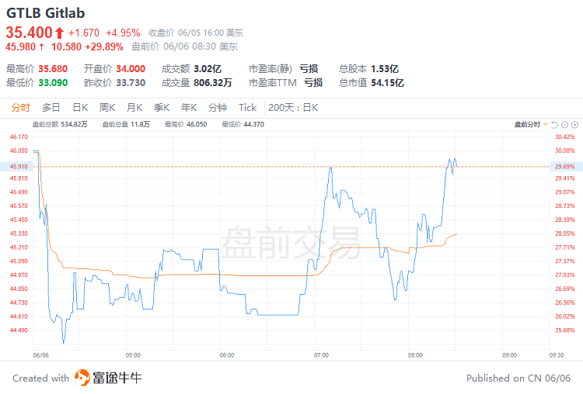Click the 成交额 3.02亿 value
Image resolution: width=583 pixels, height=394 pixels.
coord(208,69)
